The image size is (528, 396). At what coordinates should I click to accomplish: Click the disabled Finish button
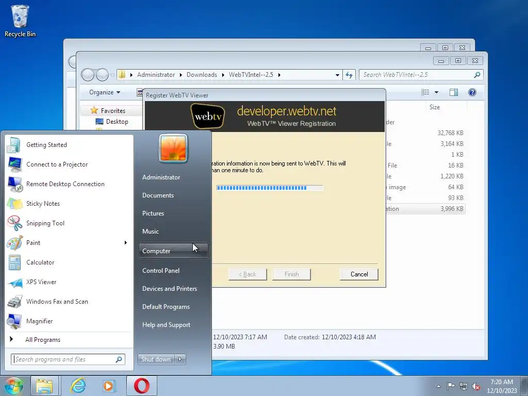tap(291, 274)
